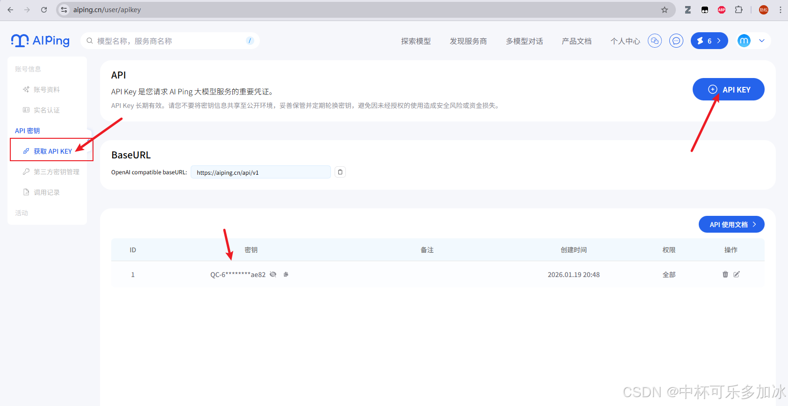This screenshot has height=406, width=788.
Task: Click the slash shortcut badge in the search box
Action: point(250,41)
